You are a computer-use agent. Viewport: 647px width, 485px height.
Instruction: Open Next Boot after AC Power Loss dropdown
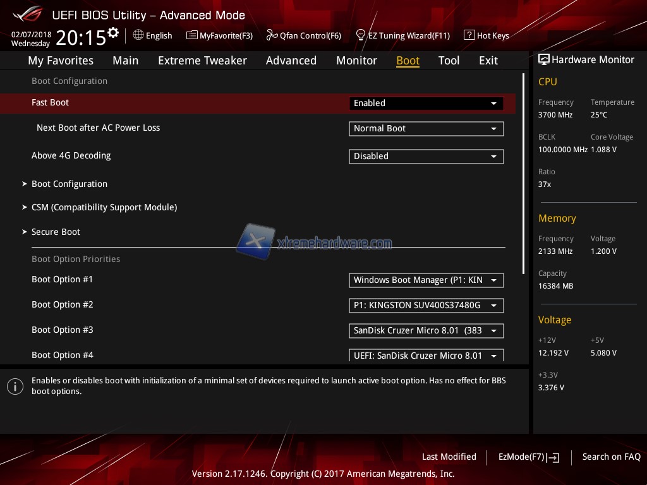426,129
